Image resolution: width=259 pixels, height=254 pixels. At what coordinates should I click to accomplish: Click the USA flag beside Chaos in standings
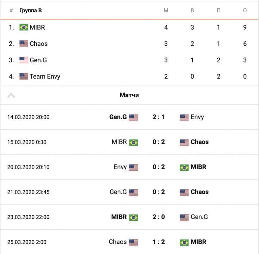24,44
